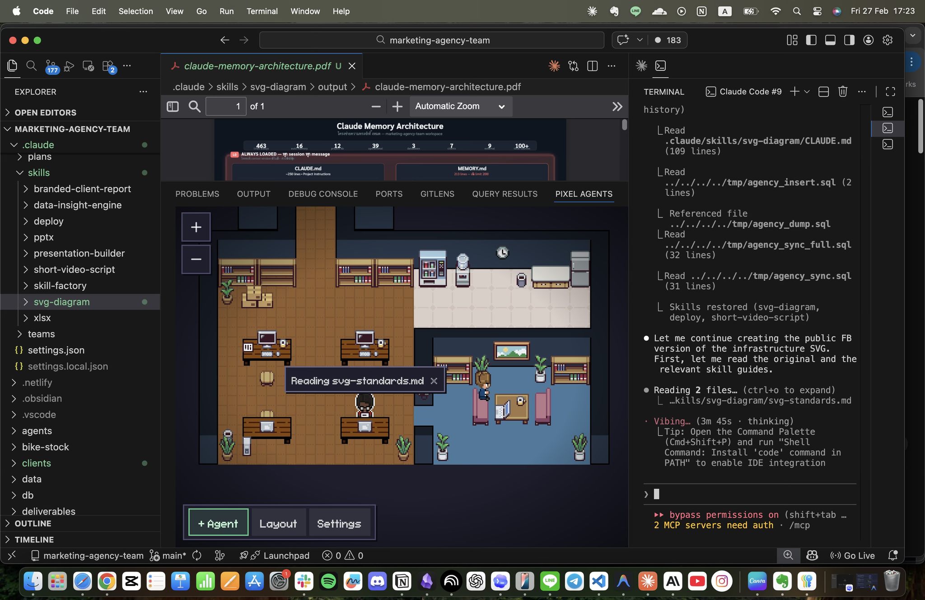
Task: Create new terminal with plus icon
Action: pyautogui.click(x=794, y=92)
